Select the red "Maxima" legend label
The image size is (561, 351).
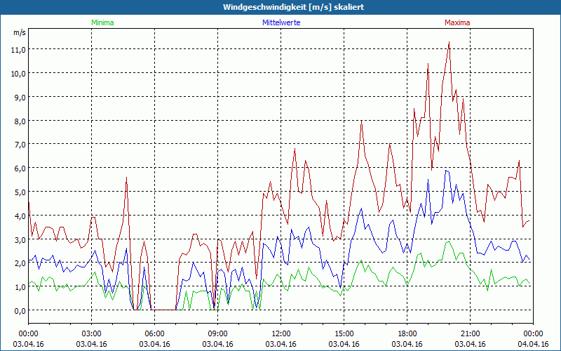[457, 22]
